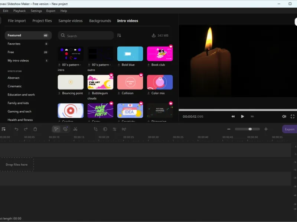The height and width of the screenshot is (222, 297).
Task: Click the Add track icon
Action: coord(3,129)
